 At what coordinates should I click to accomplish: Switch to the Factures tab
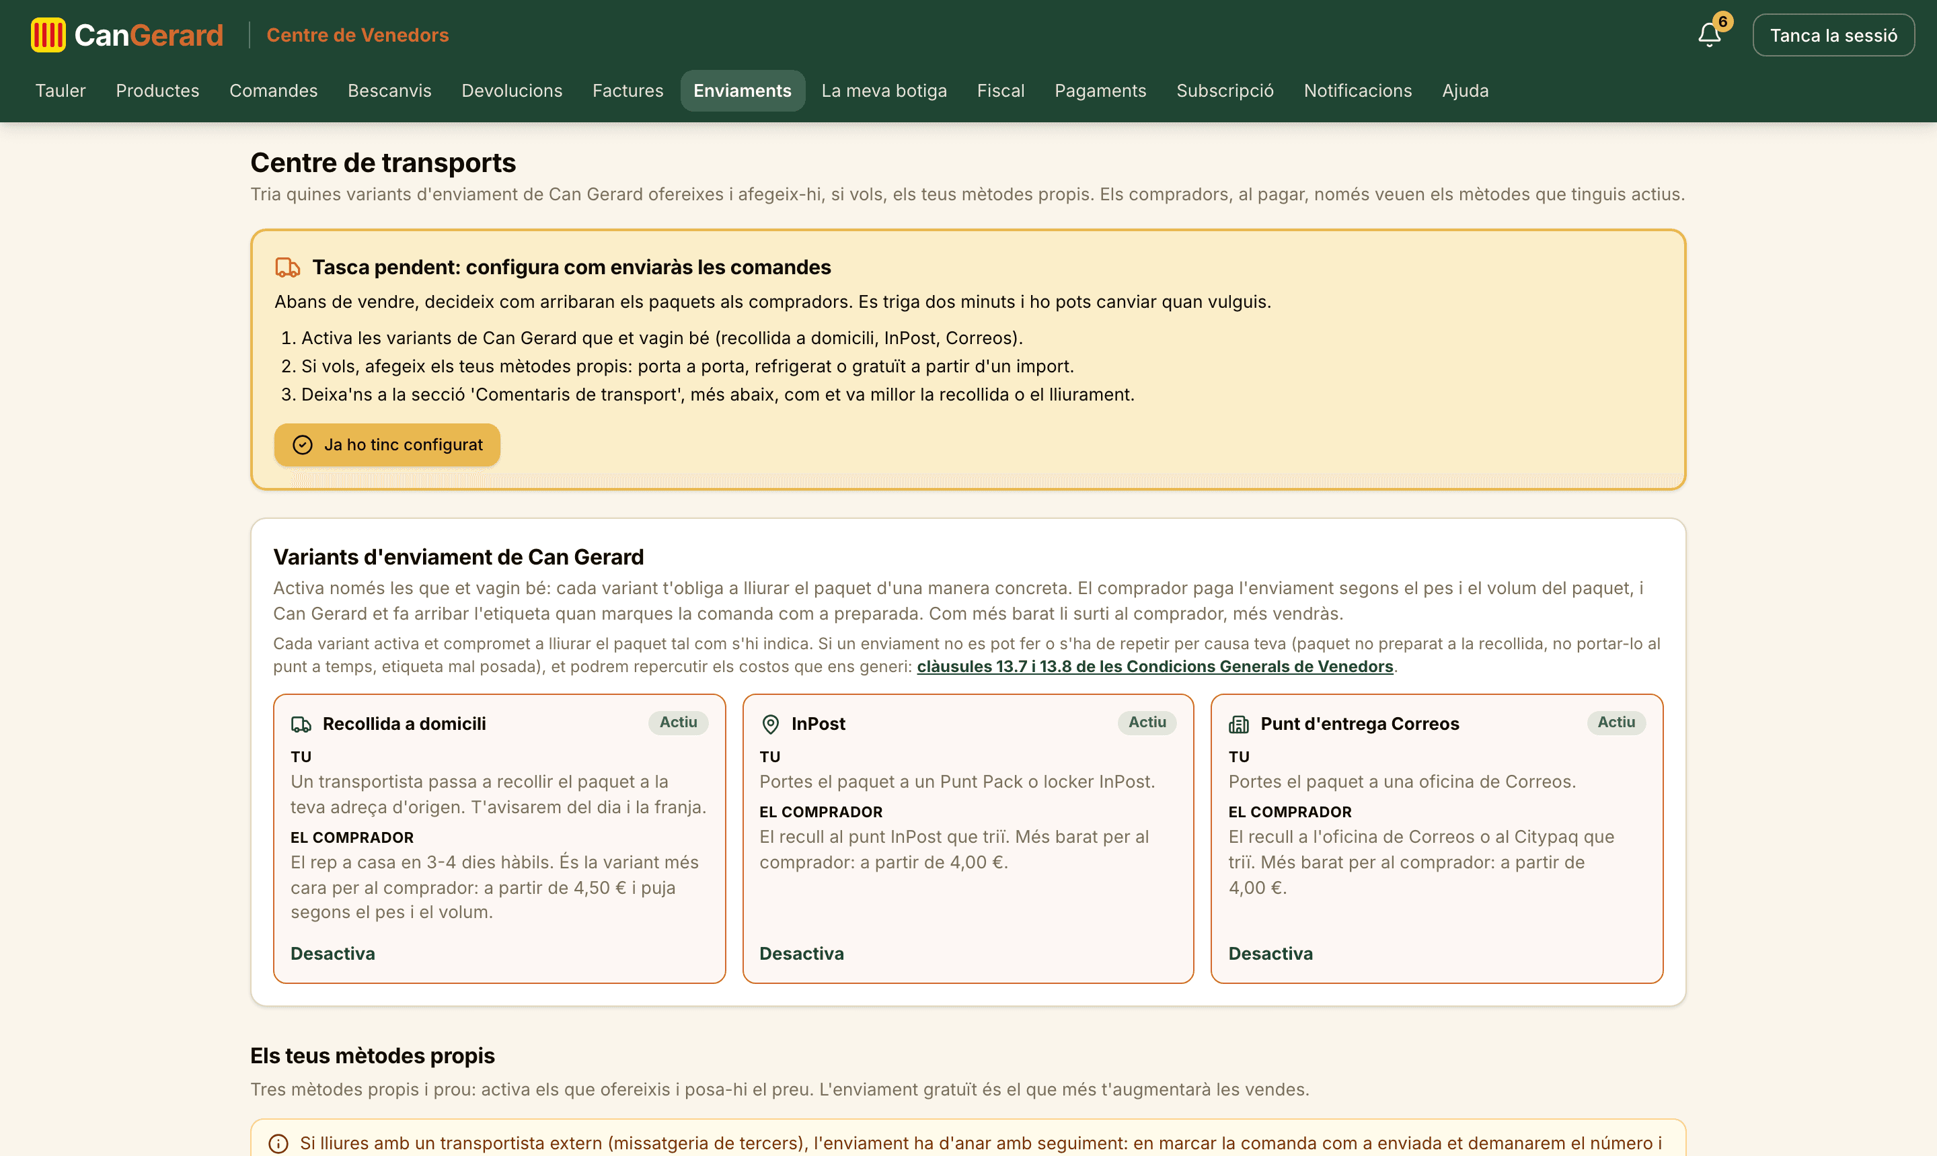pos(628,90)
